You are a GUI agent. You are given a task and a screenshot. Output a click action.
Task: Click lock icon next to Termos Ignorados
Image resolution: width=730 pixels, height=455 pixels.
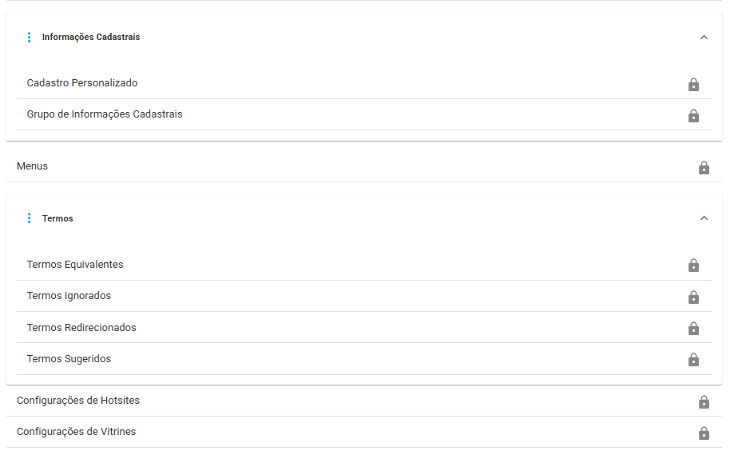pos(693,297)
